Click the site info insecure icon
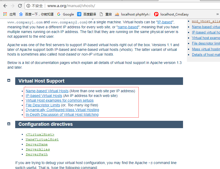The width and height of the screenshot is (220, 169). [28, 6]
